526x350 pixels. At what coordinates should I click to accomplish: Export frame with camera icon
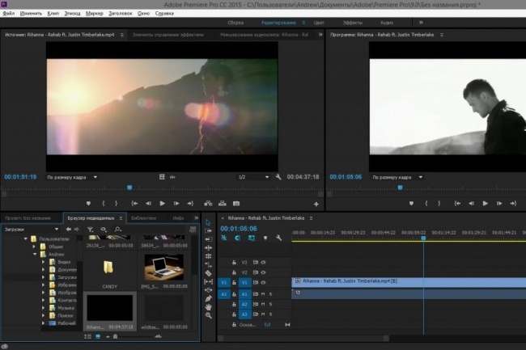(236, 204)
